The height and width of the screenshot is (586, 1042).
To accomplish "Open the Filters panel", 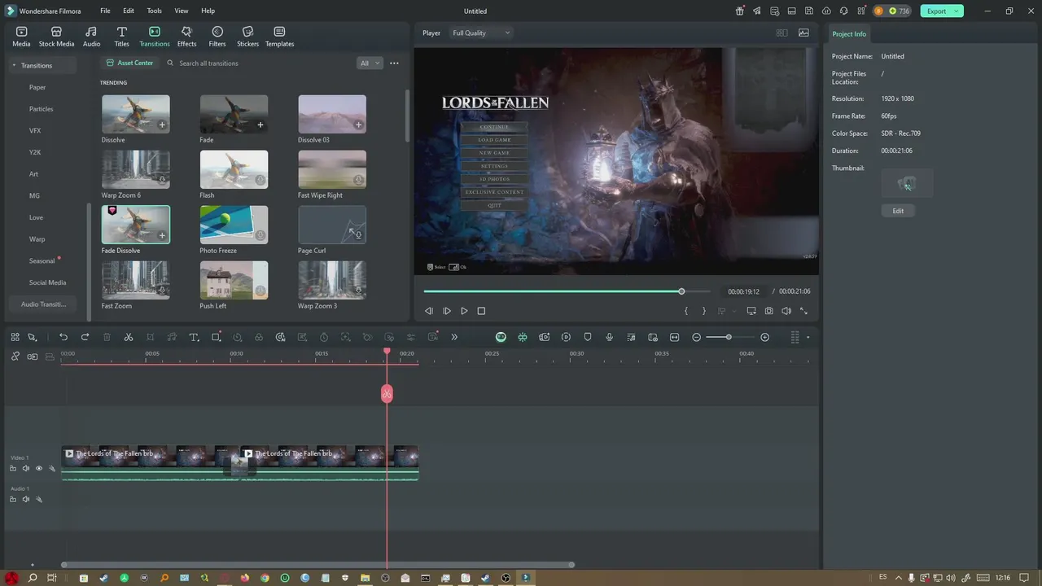I will pos(217,37).
